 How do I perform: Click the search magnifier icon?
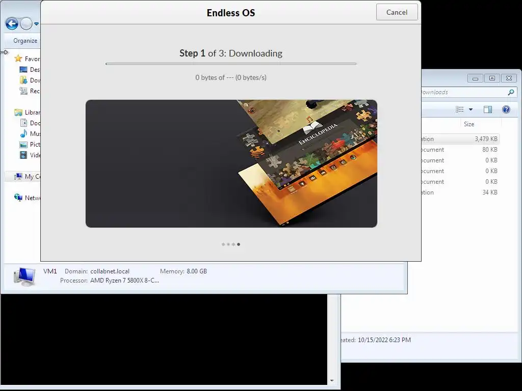[x=511, y=92]
